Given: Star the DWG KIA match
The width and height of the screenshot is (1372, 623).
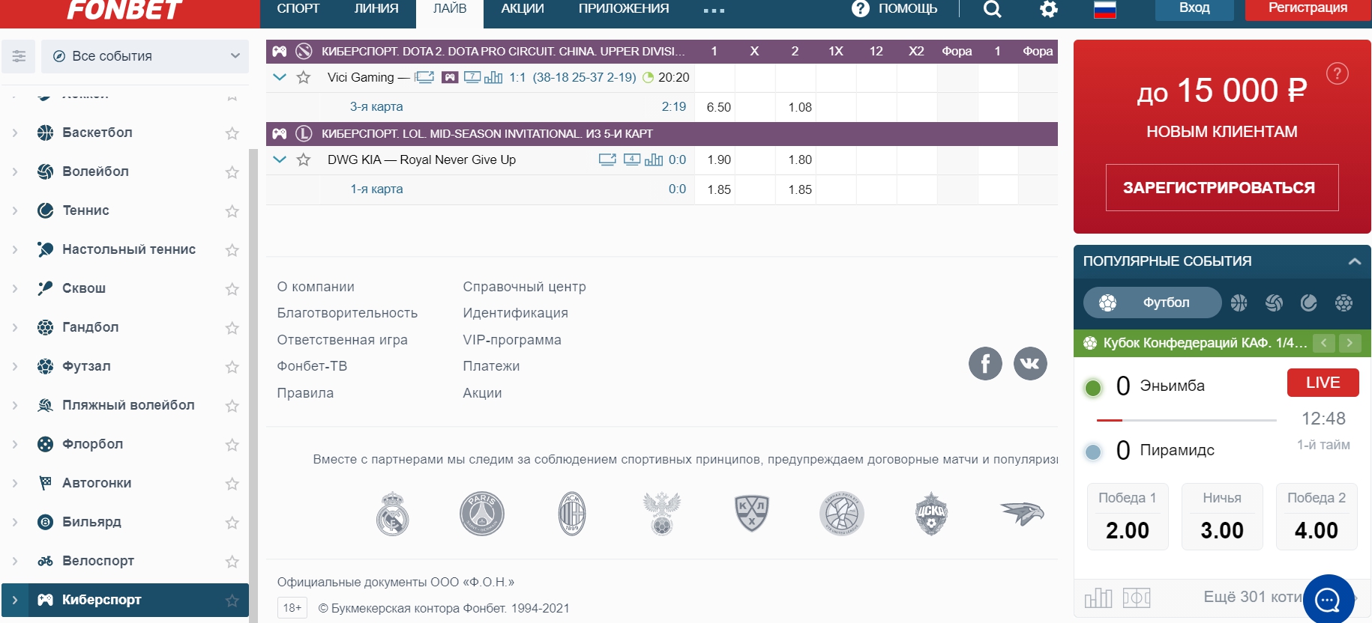Looking at the screenshot, I should (x=304, y=159).
